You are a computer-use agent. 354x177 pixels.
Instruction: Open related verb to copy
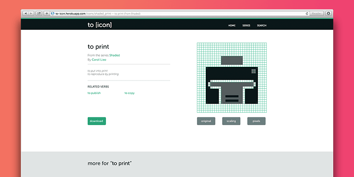tap(130, 93)
